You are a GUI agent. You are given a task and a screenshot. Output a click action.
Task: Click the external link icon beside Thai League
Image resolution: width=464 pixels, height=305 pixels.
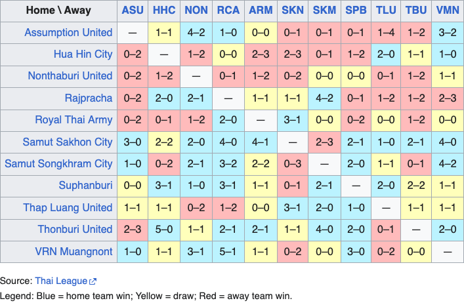click(93, 281)
